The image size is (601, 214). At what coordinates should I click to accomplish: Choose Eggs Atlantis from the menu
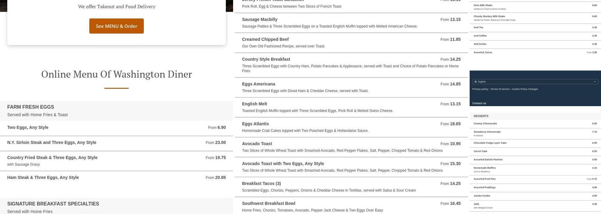click(x=255, y=124)
